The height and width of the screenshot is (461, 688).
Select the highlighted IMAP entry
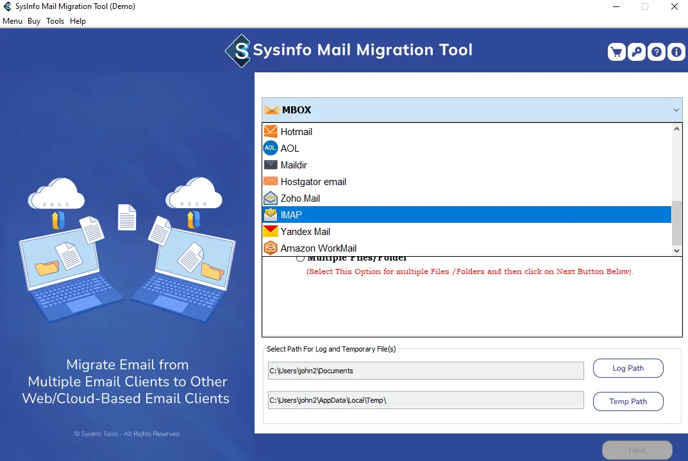pyautogui.click(x=467, y=214)
